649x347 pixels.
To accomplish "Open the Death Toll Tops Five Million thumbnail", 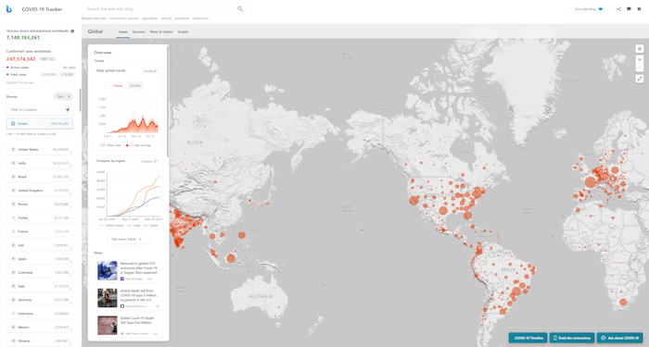I will [x=108, y=325].
